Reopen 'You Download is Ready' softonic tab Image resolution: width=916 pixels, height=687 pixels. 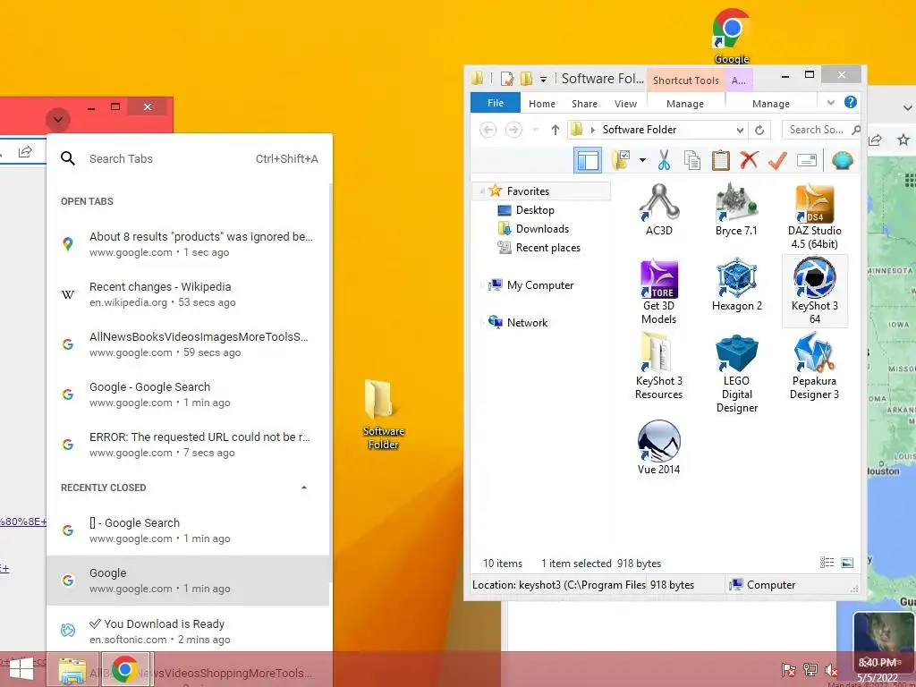[188, 630]
